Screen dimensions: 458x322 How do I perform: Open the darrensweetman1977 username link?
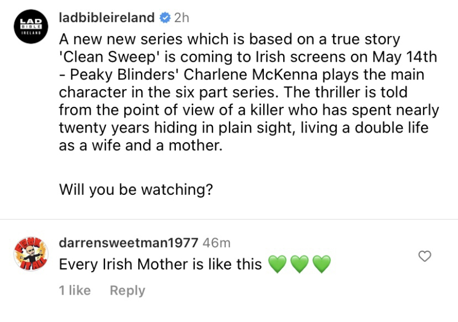[128, 243]
